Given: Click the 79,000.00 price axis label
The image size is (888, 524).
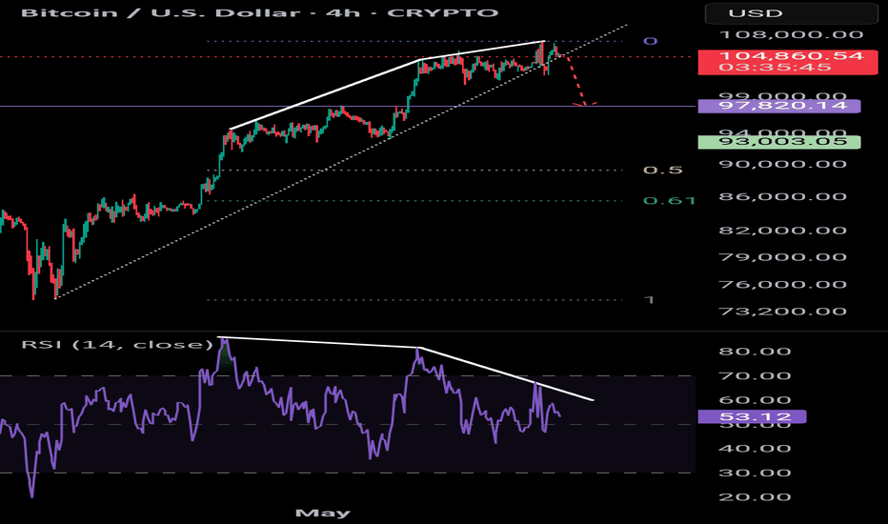Looking at the screenshot, I should click(x=783, y=257).
